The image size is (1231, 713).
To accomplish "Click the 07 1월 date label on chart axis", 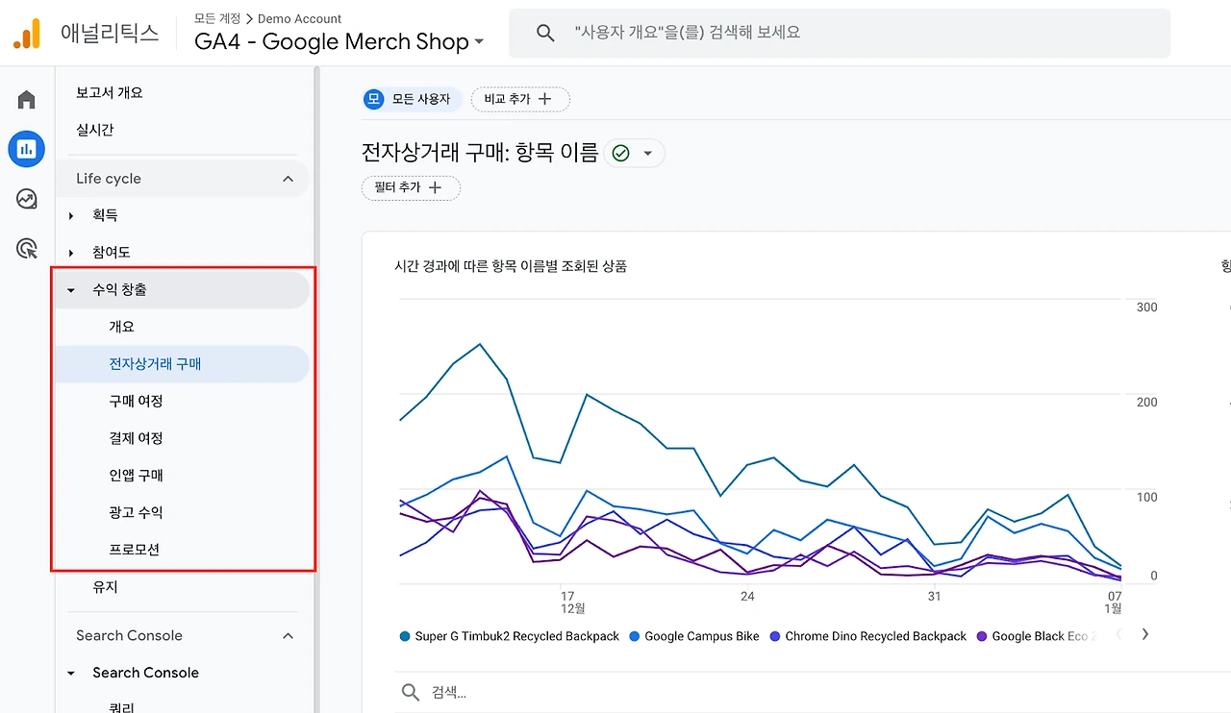I will (x=1113, y=602).
